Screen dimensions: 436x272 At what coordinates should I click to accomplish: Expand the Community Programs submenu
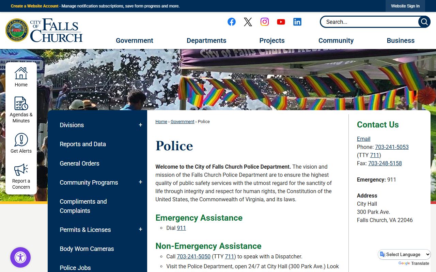[140, 182]
